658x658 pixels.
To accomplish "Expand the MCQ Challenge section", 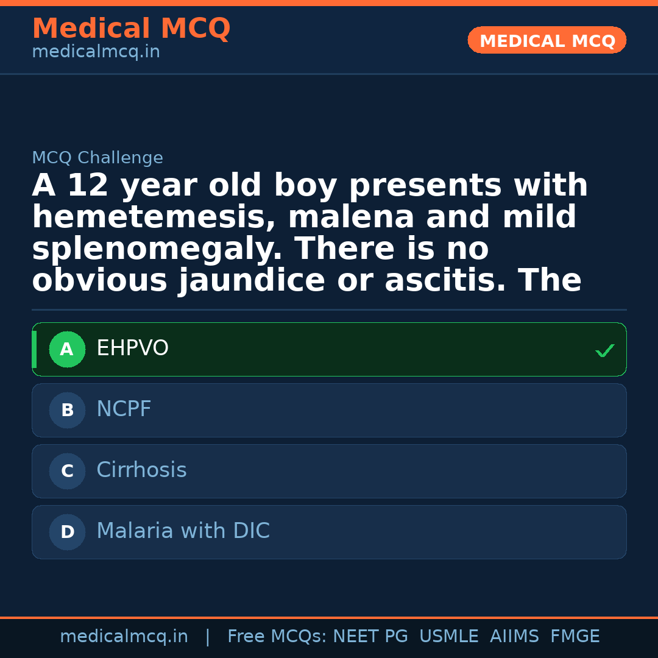I will (x=97, y=157).
